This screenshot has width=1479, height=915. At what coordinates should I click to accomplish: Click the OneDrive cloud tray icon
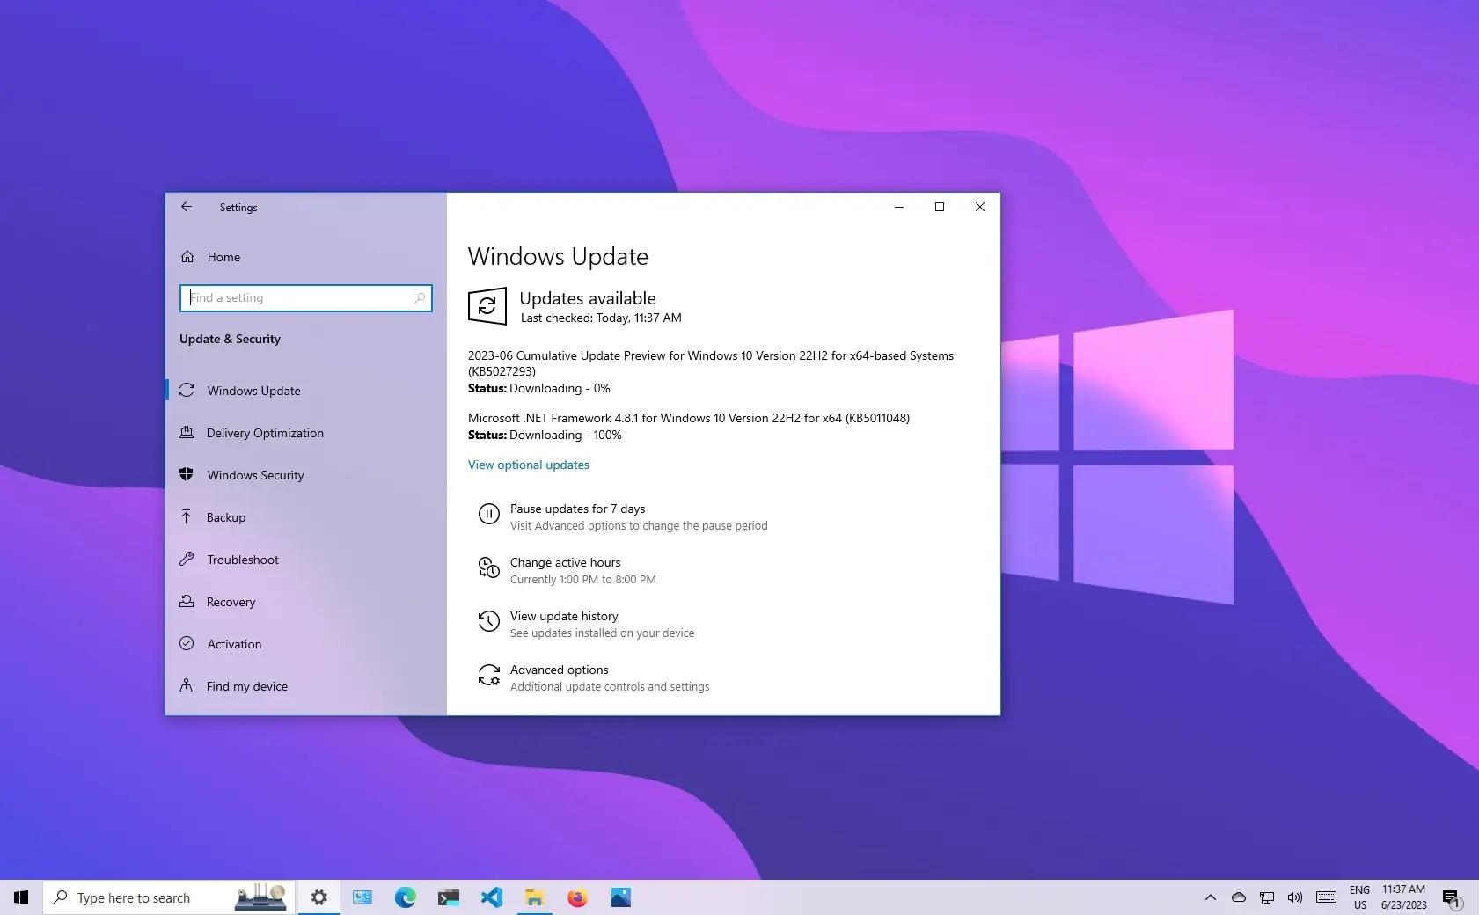click(1239, 897)
